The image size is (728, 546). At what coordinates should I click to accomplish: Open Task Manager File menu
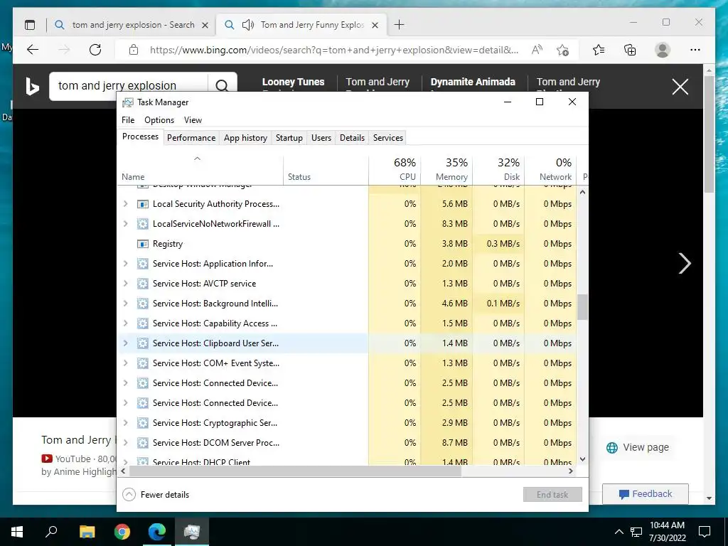pyautogui.click(x=128, y=119)
